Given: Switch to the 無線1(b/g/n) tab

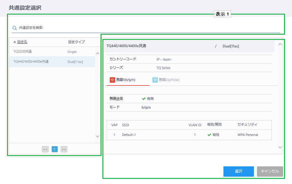Looking at the screenshot, I should click(126, 80).
